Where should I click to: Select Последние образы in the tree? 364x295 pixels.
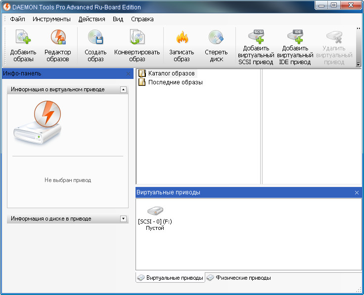[175, 82]
